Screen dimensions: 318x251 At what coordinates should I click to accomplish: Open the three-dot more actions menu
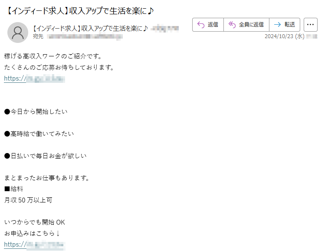tap(310, 25)
